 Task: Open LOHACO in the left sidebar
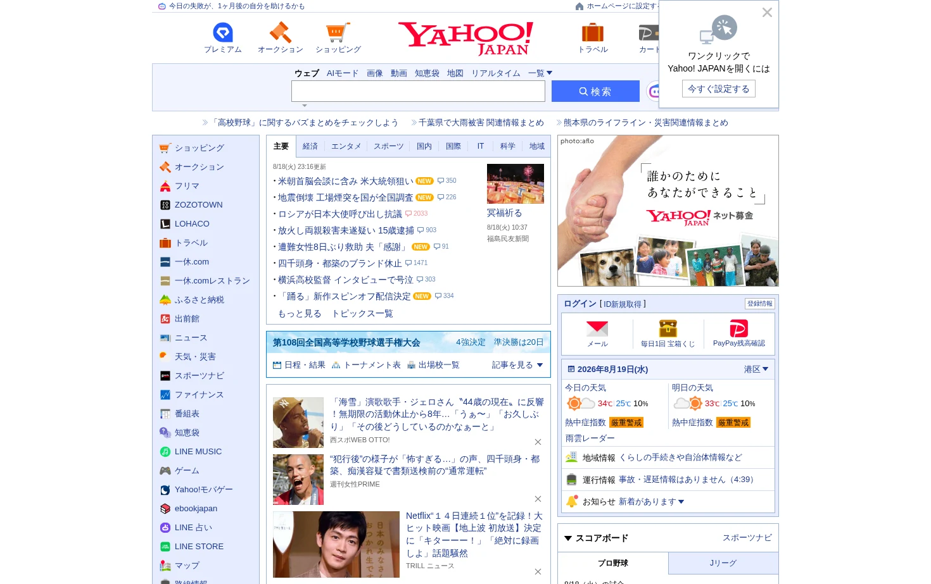184,224
